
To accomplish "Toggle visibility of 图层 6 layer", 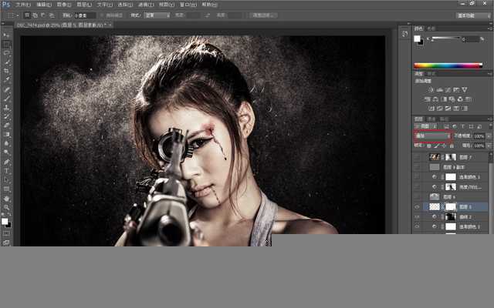I will (x=418, y=196).
